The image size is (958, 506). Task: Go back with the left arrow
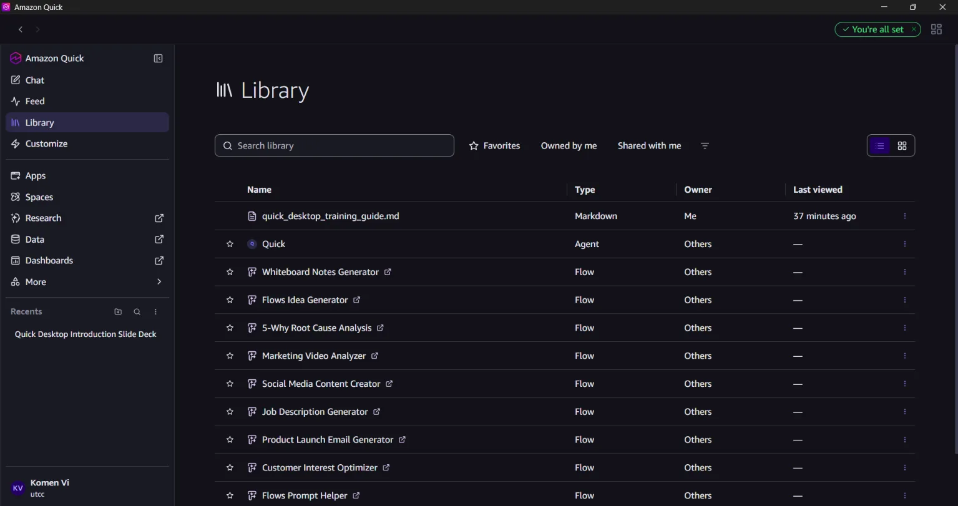pos(21,29)
